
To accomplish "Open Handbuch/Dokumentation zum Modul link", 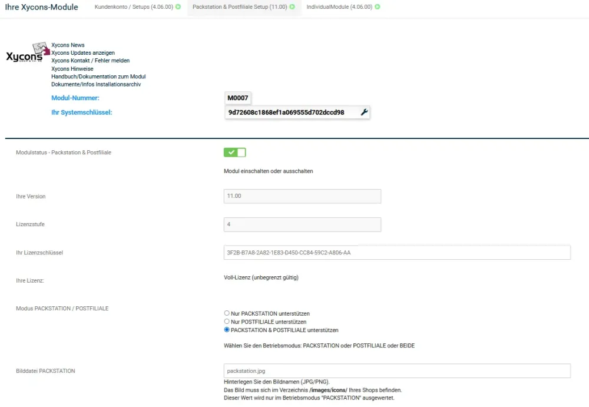I will [98, 77].
